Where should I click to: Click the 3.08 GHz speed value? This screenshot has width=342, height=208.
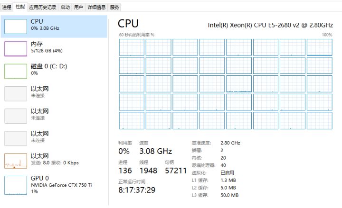point(156,151)
